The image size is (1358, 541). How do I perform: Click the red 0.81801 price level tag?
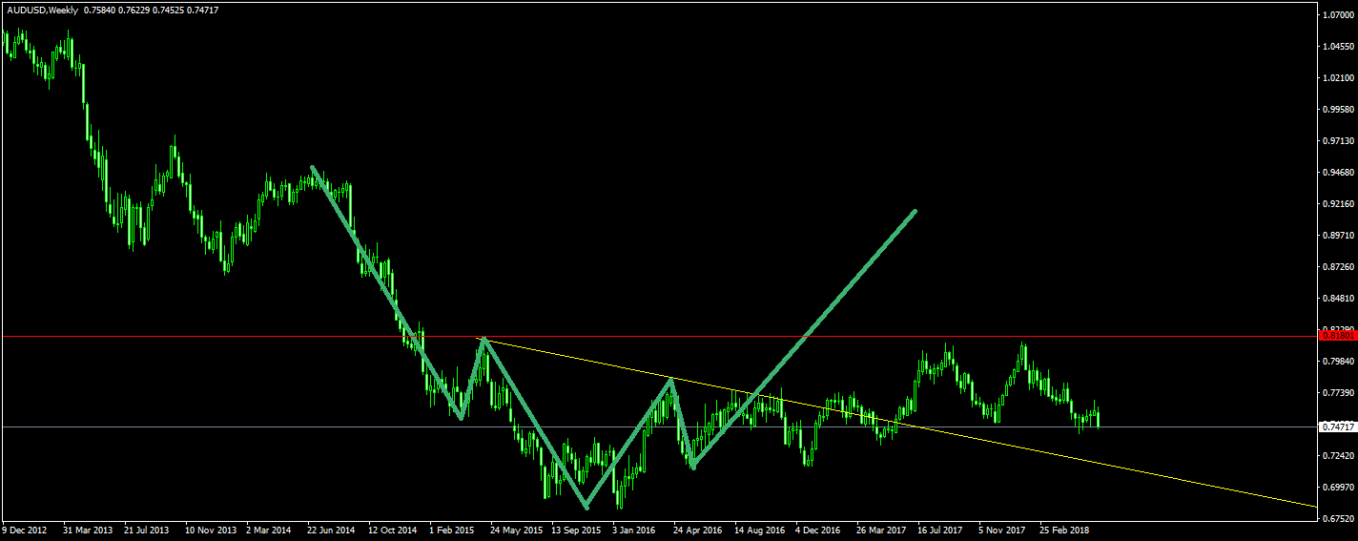pyautogui.click(x=1337, y=336)
